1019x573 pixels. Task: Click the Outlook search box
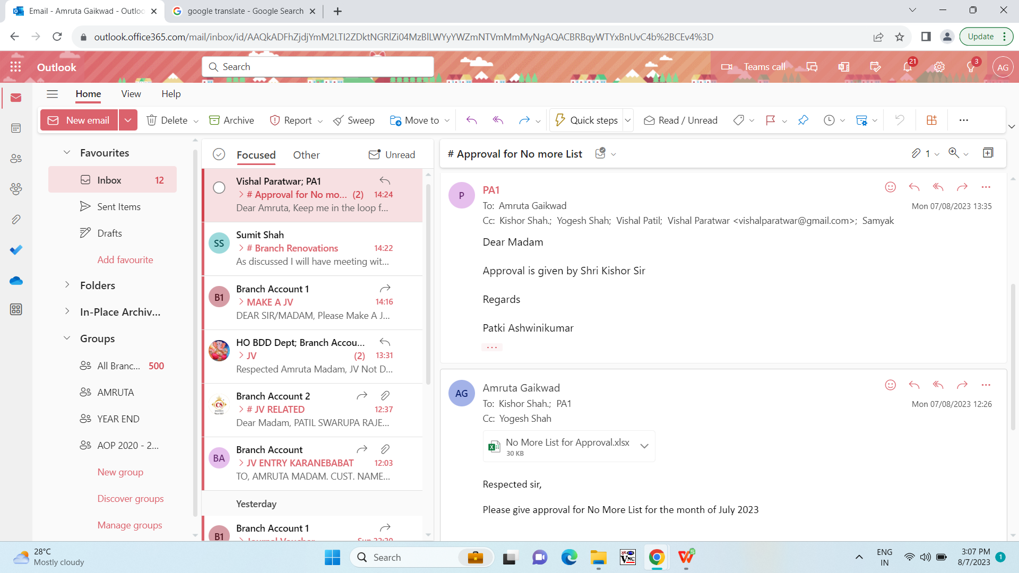[318, 67]
